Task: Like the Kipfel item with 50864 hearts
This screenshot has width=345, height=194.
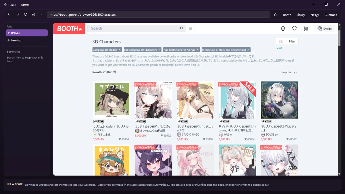Action: pyautogui.click(x=120, y=139)
